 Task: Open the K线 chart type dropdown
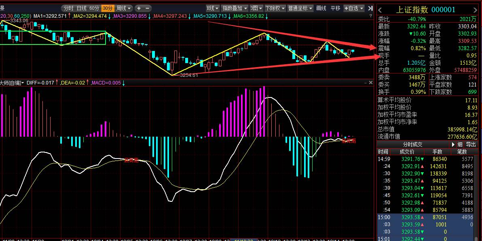[x=213, y=8]
